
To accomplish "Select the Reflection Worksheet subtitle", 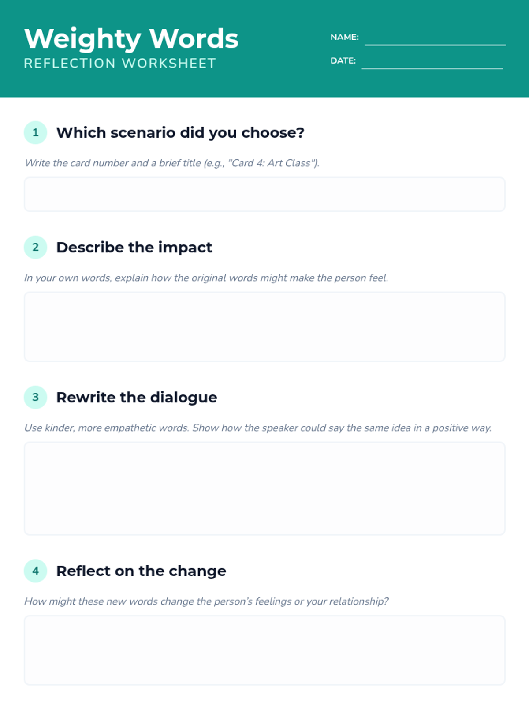I will (x=120, y=64).
